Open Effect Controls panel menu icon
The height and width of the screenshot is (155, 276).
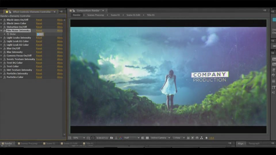[61, 11]
